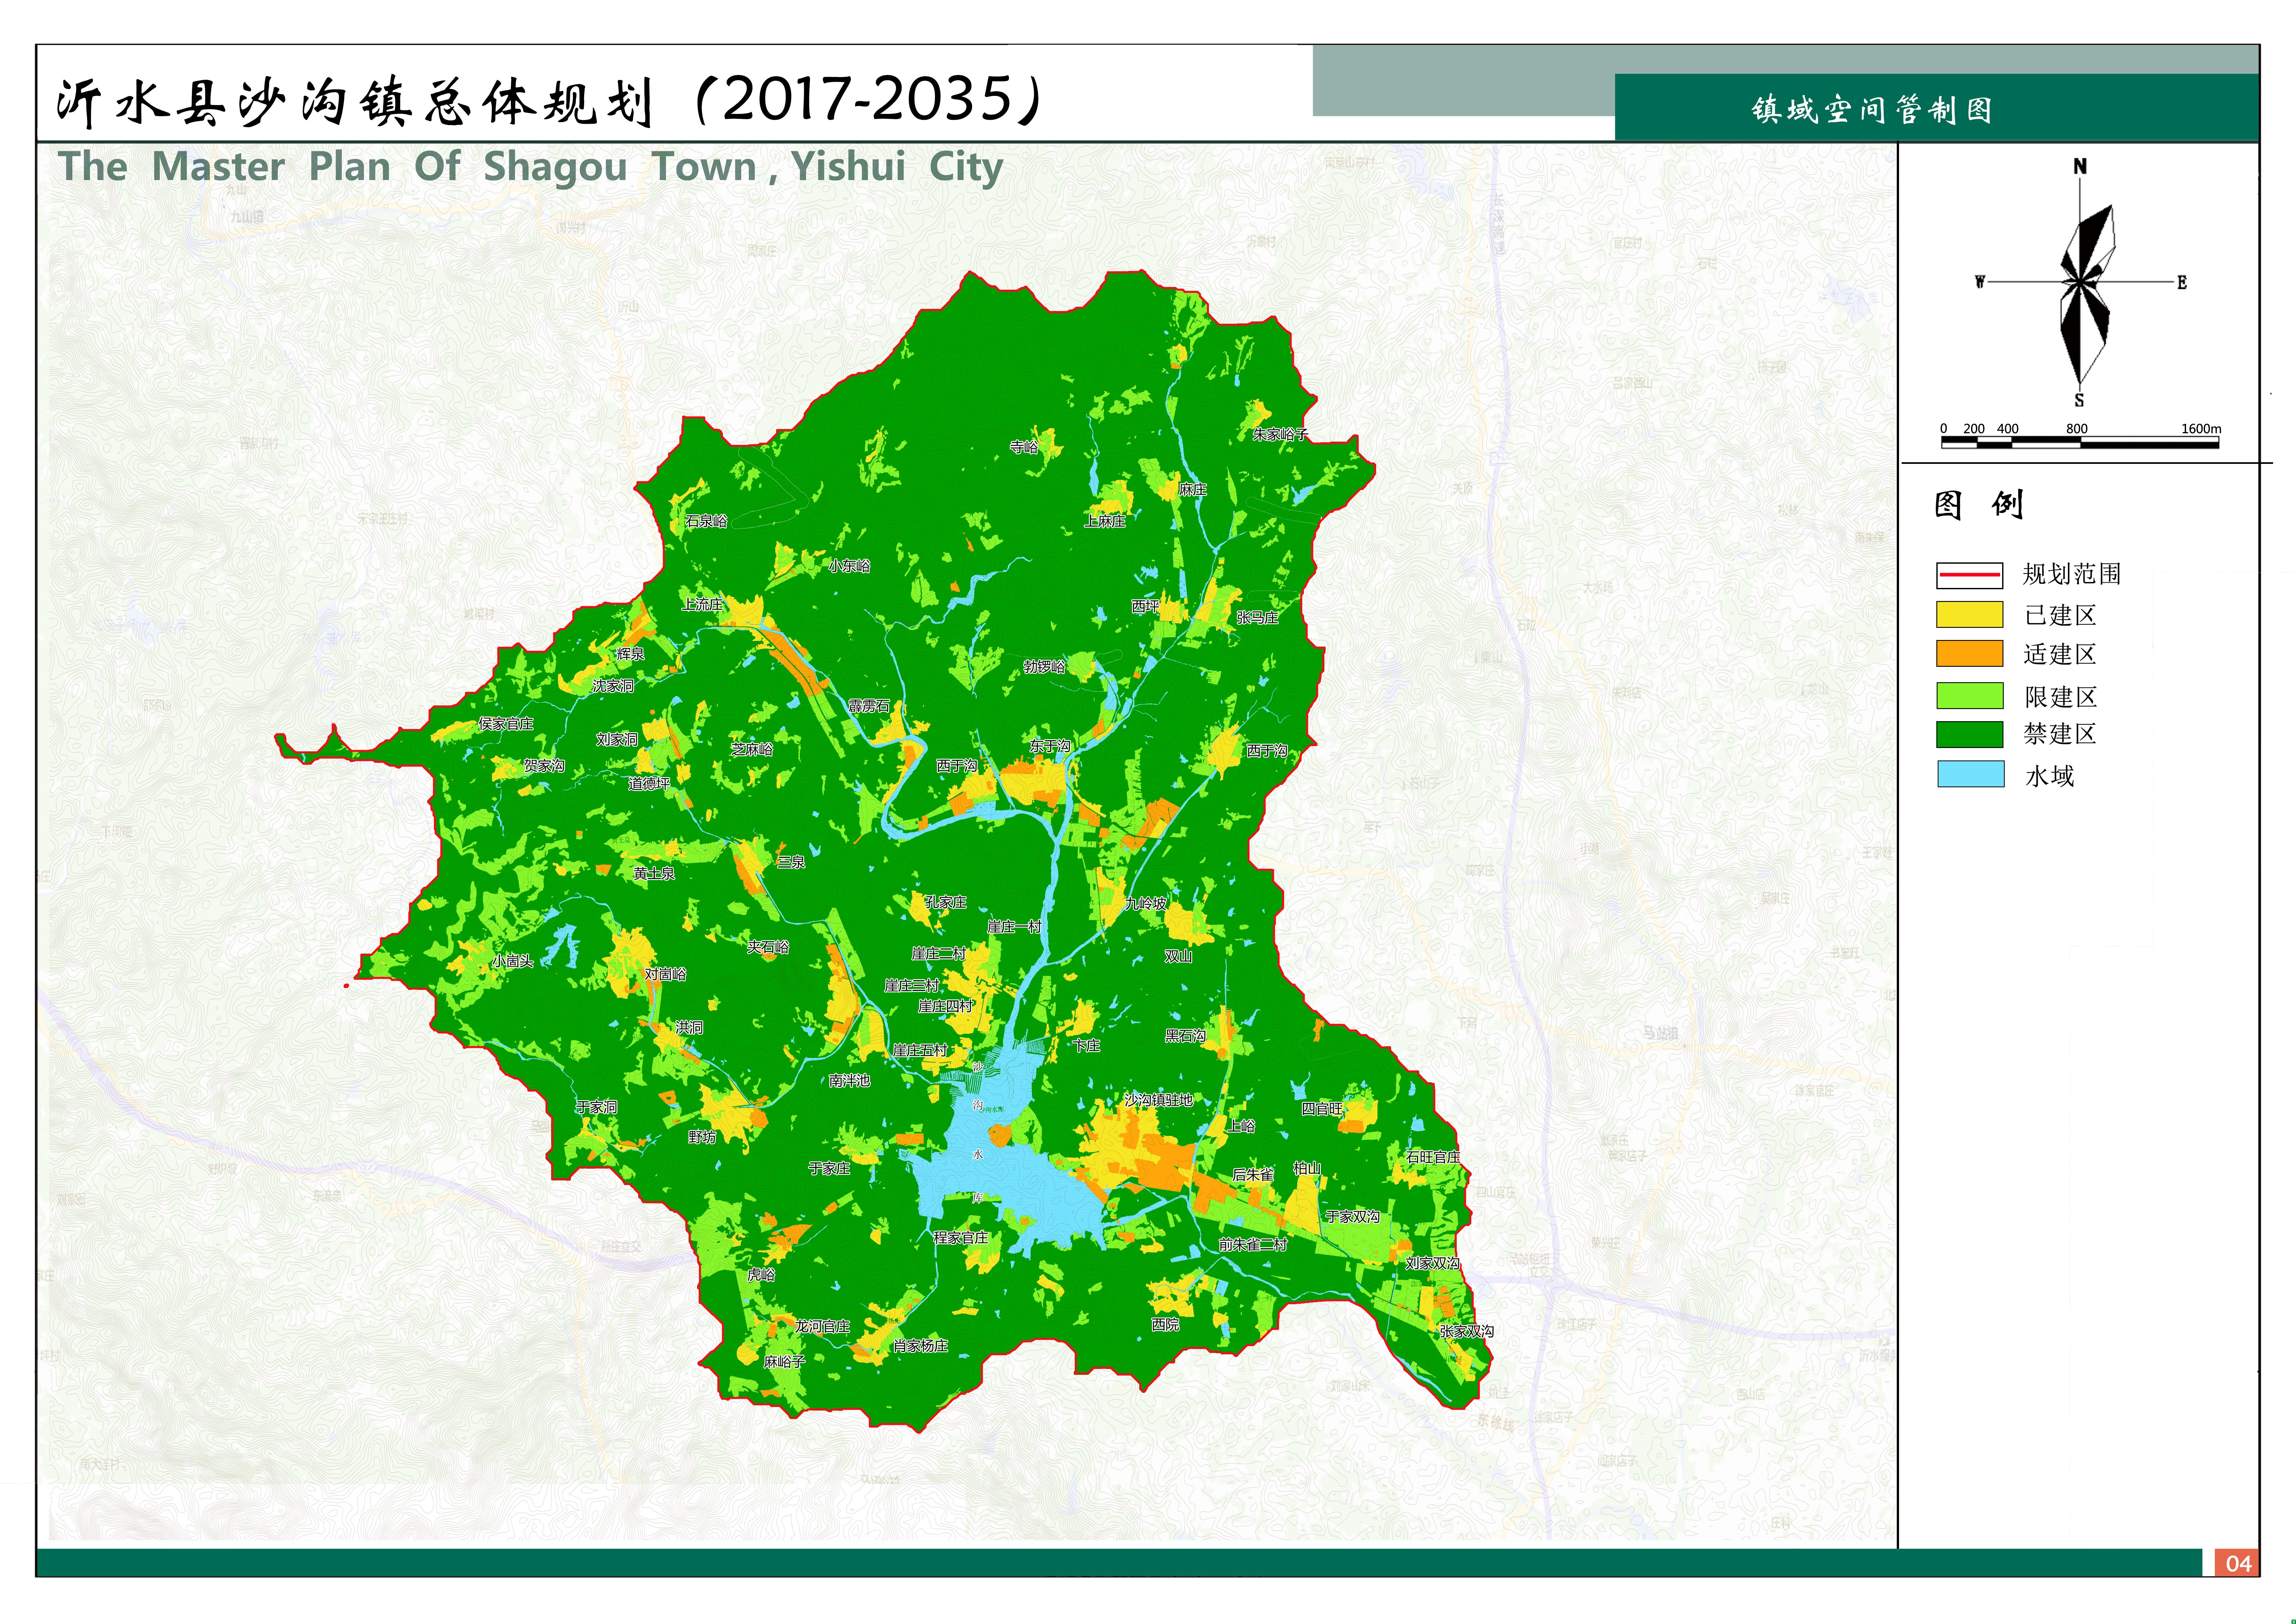Click the 野坊 village label

pos(702,1138)
